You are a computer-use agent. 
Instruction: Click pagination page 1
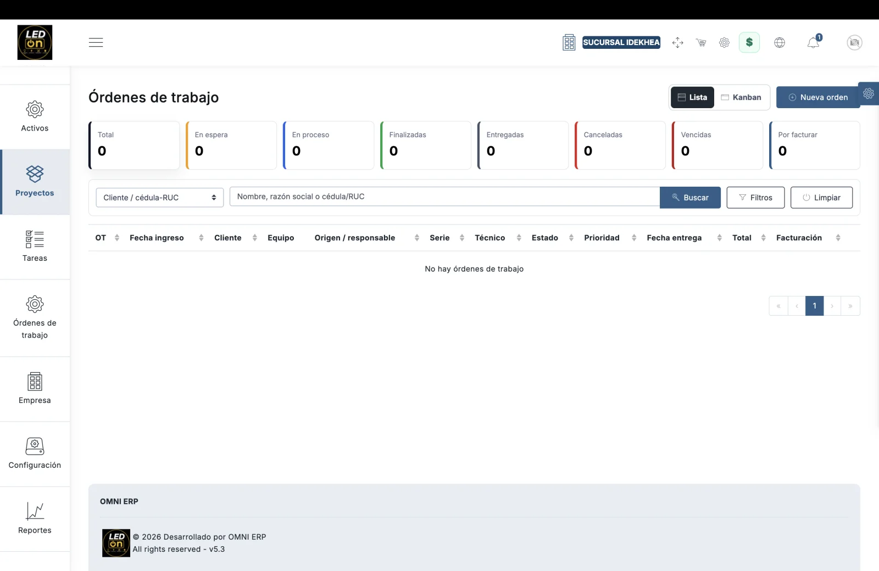point(815,306)
